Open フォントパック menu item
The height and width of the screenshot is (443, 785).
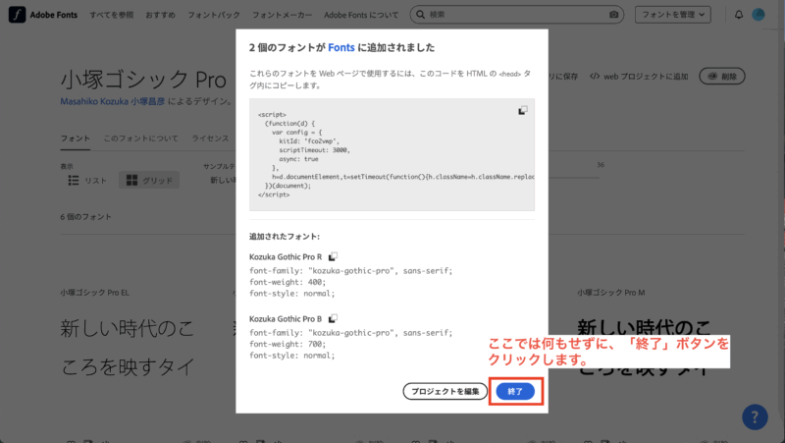(x=214, y=15)
